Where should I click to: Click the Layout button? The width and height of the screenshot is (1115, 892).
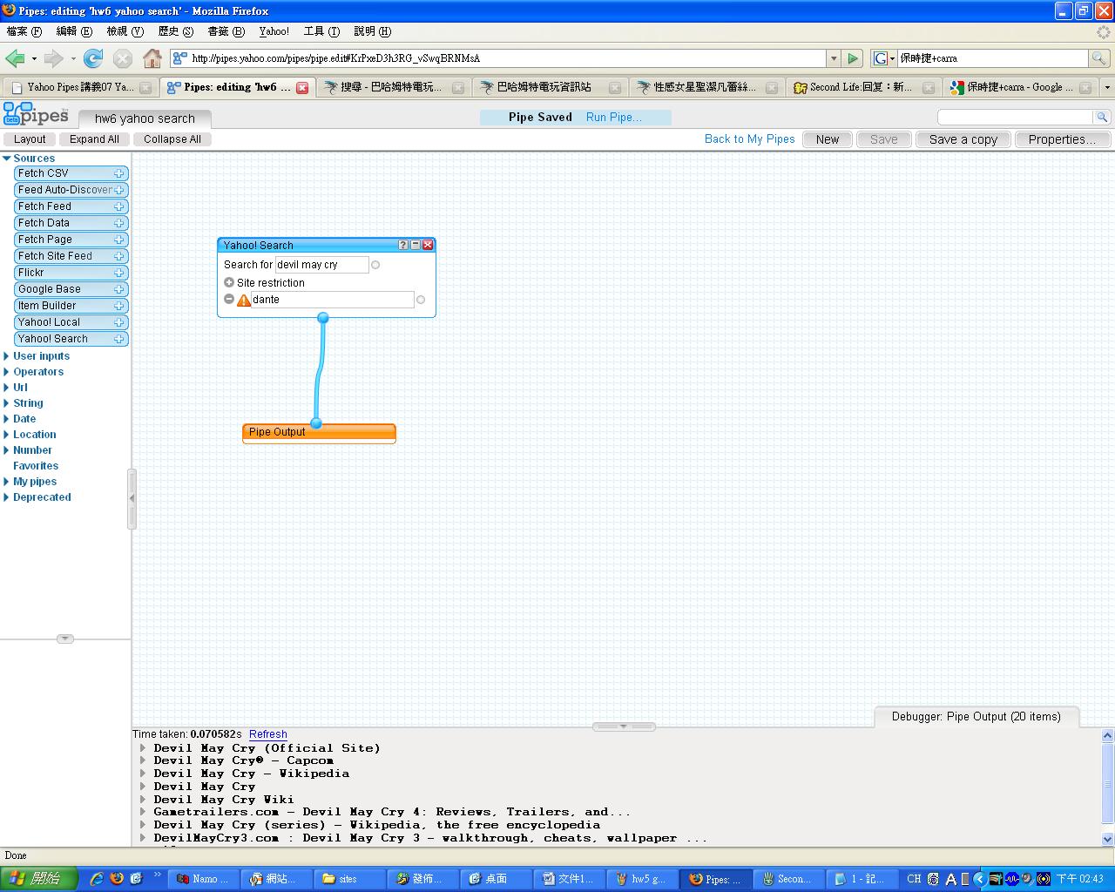tap(30, 139)
